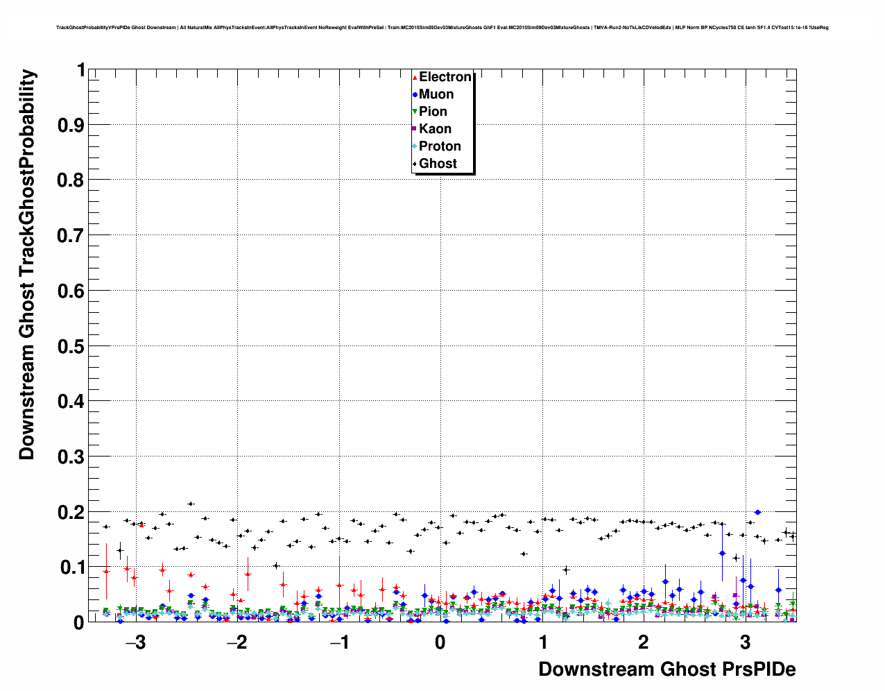The image size is (885, 691).
Task: Click the long plot title at top
Action: 442,28
